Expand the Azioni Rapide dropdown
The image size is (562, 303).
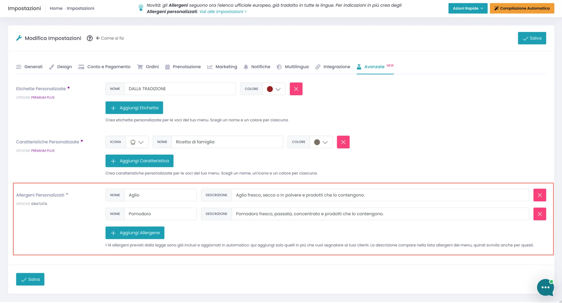(468, 8)
